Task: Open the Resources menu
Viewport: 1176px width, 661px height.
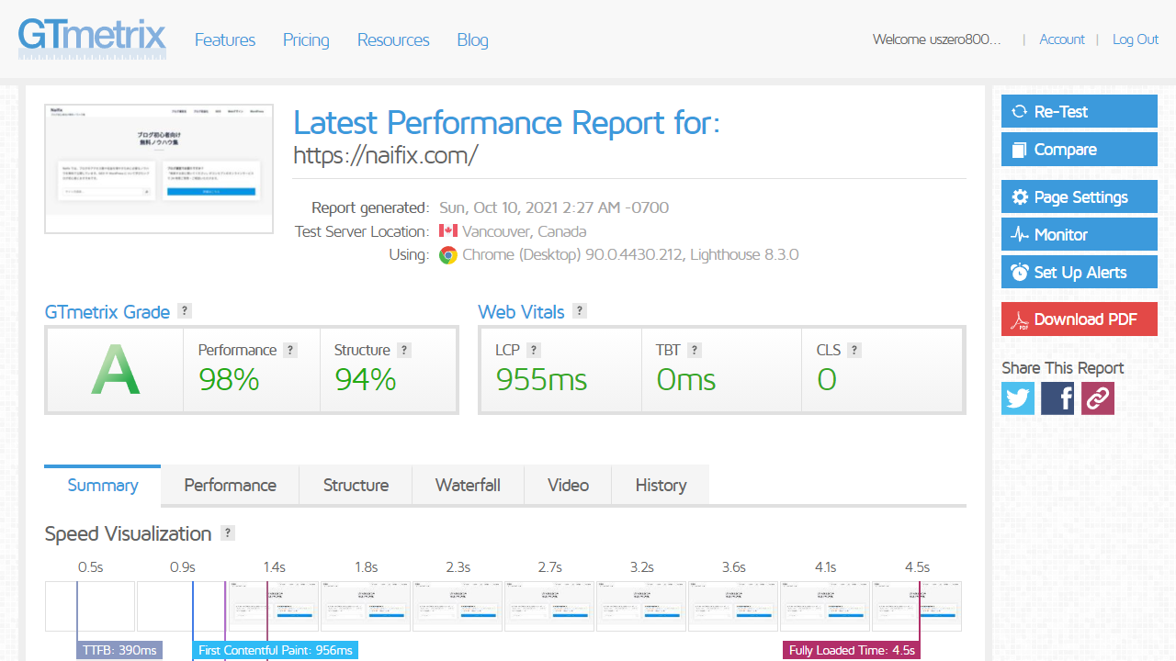Action: pos(393,39)
